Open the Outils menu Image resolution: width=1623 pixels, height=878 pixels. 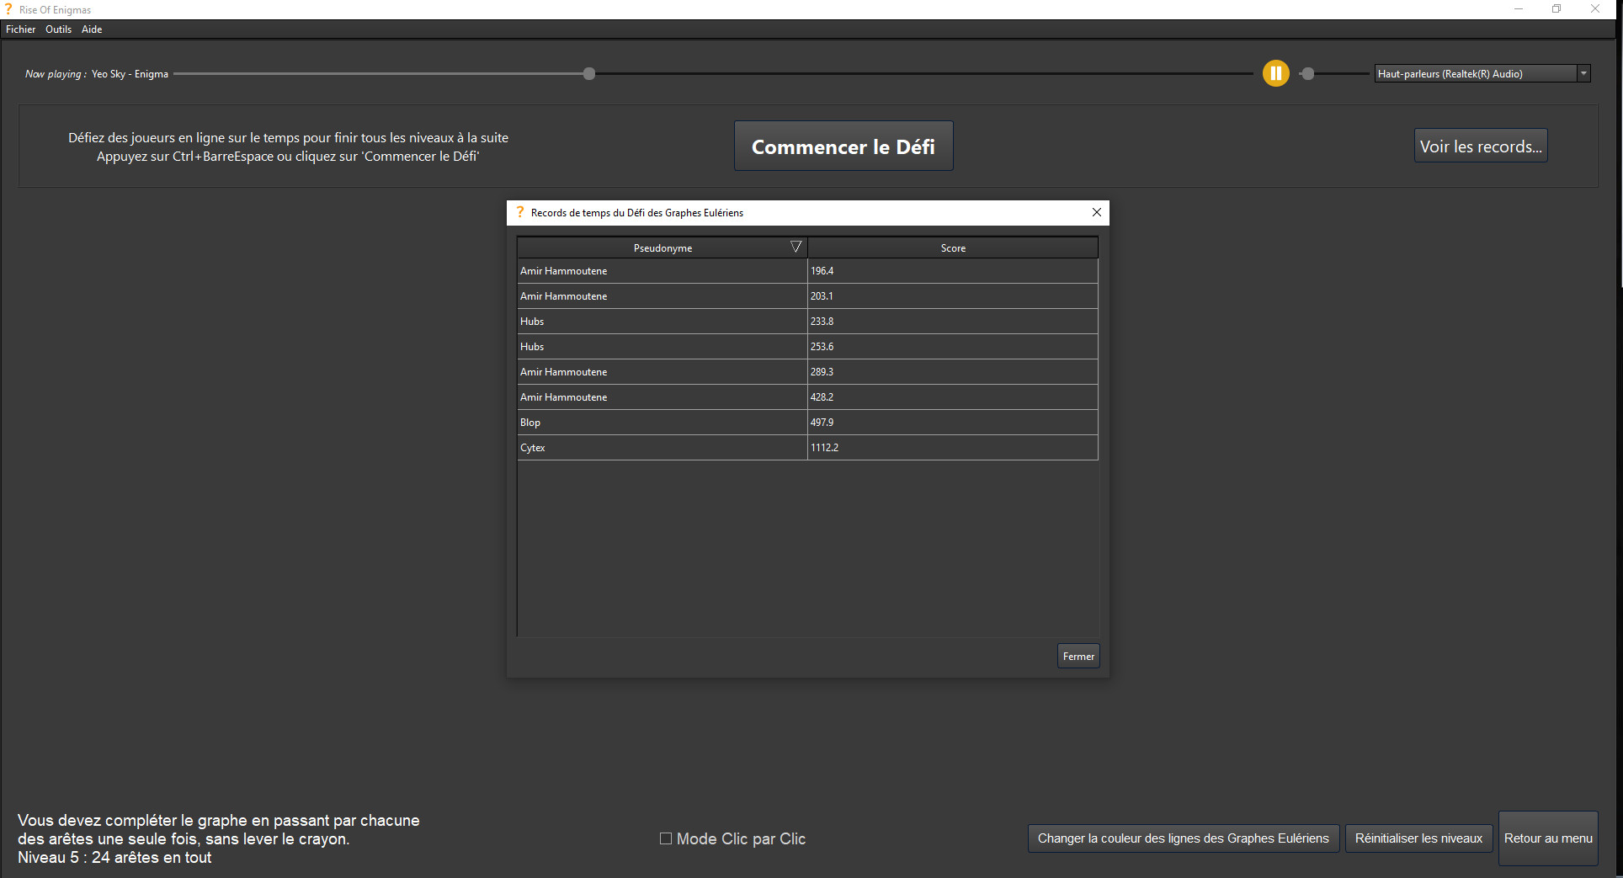(x=58, y=29)
